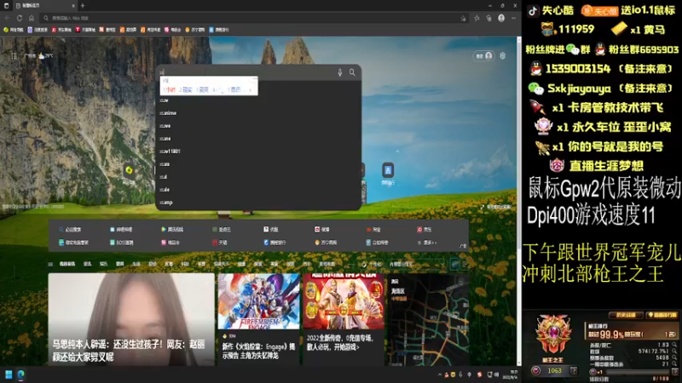Open the browser home icon
Viewport: 682px width, 383px height.
(32, 18)
